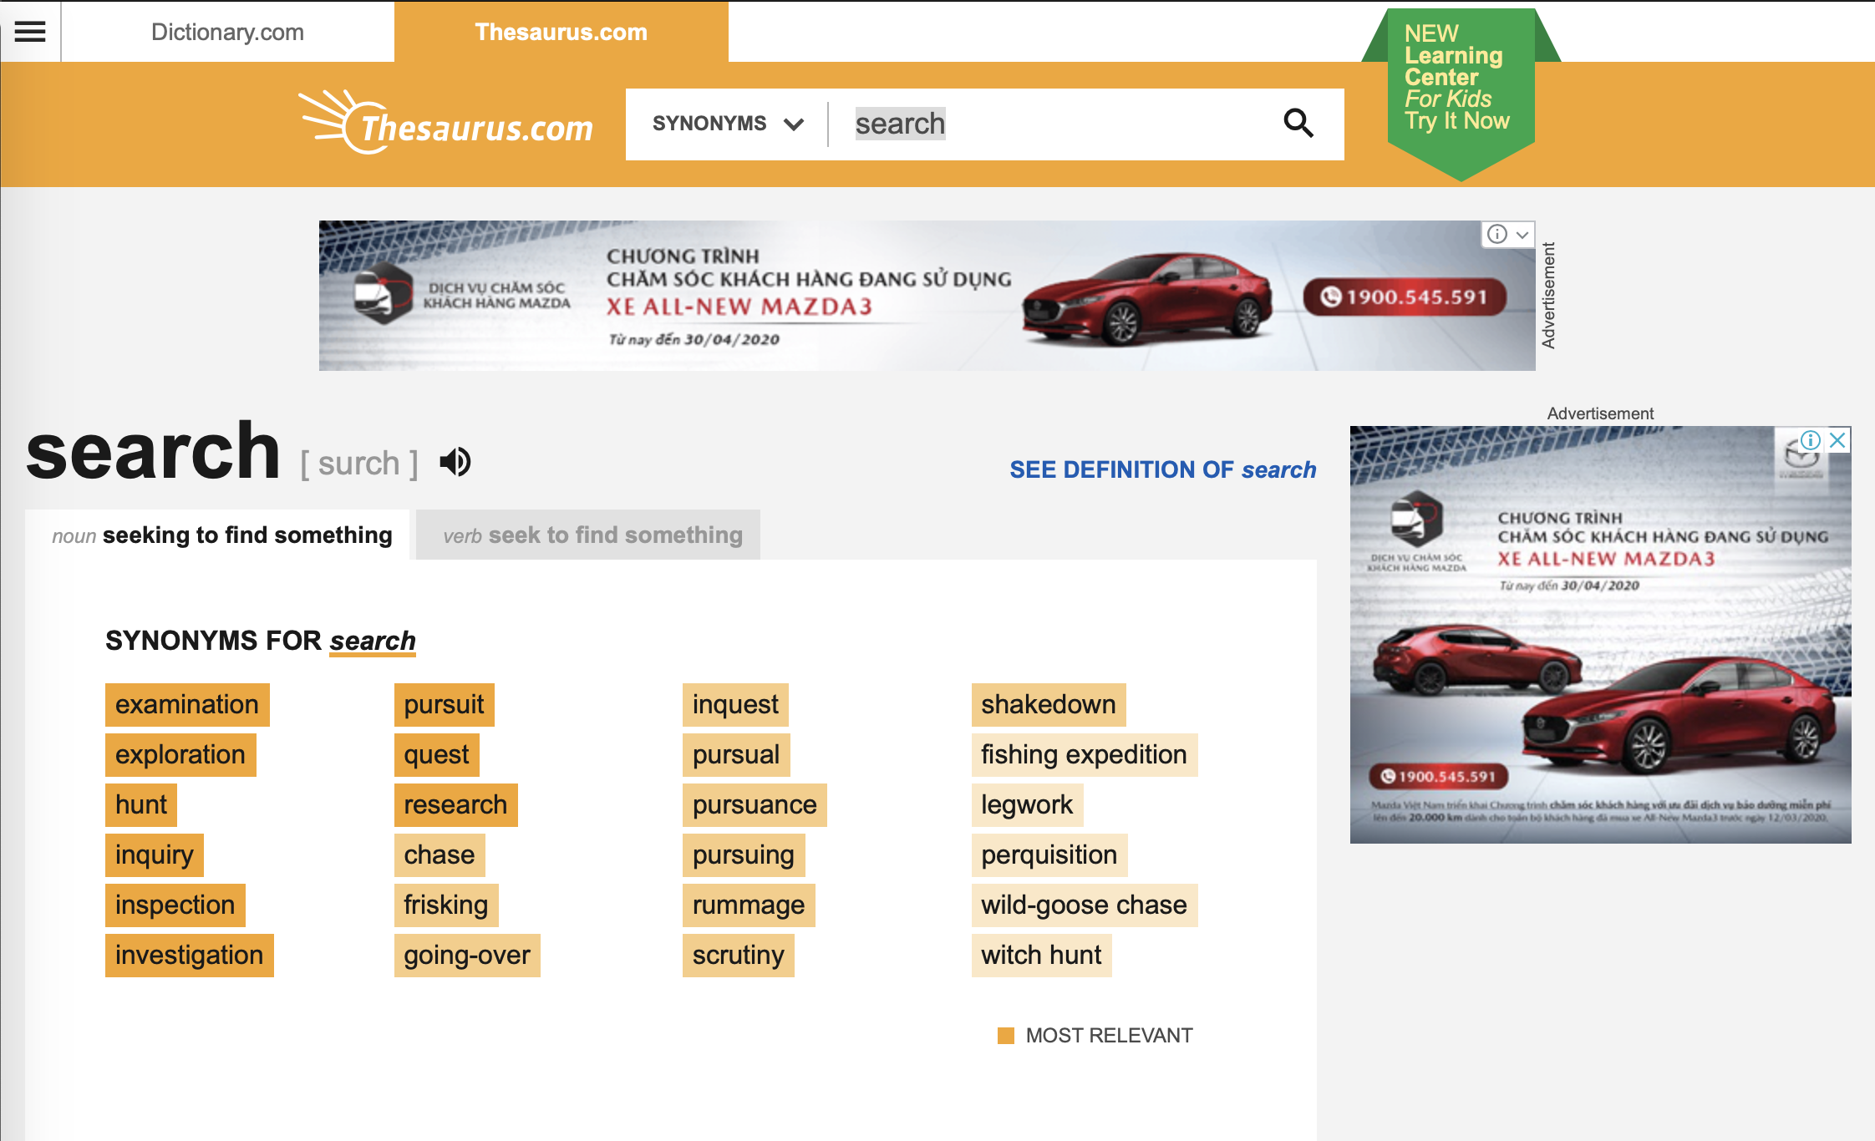Open ad choices on top banner ad
This screenshot has width=1875, height=1141.
(1508, 234)
